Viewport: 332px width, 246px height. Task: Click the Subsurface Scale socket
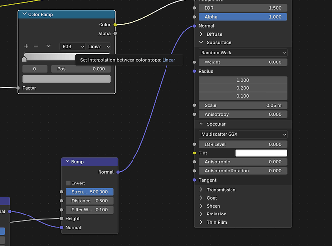coord(194,105)
